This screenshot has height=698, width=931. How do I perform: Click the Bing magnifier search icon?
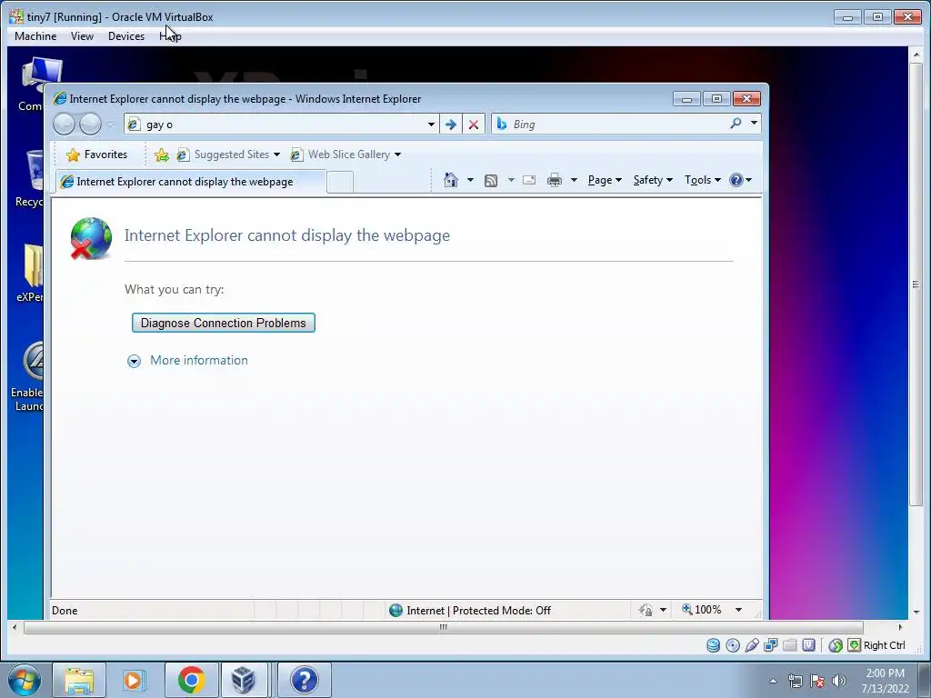[x=736, y=124]
